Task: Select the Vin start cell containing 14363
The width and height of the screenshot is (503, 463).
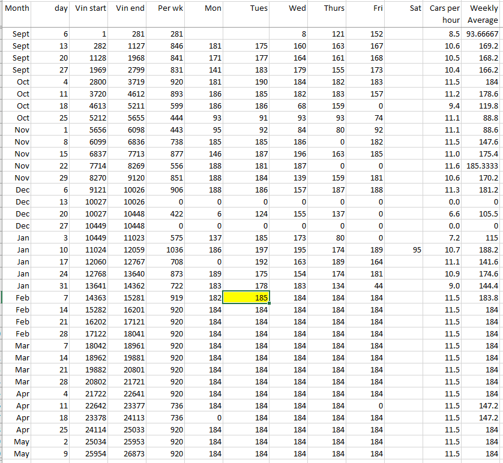Action: click(90, 297)
